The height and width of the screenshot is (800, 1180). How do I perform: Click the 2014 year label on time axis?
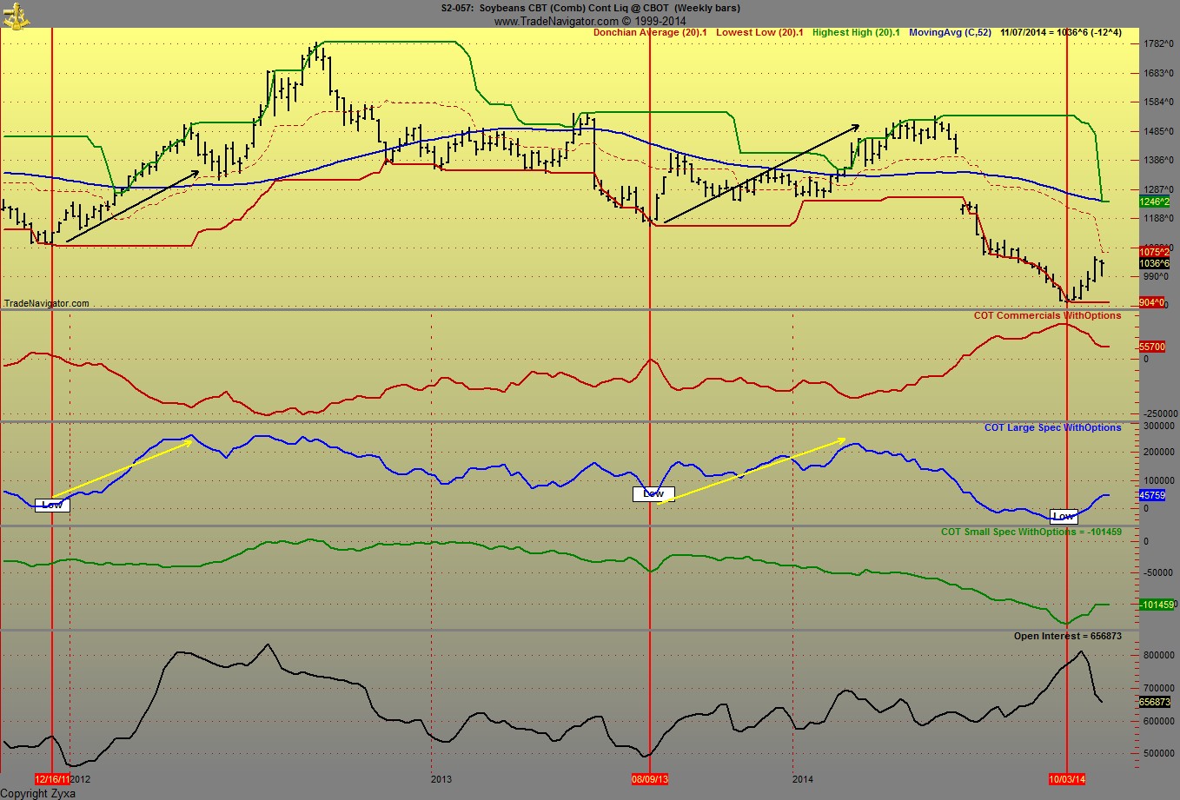tap(803, 779)
